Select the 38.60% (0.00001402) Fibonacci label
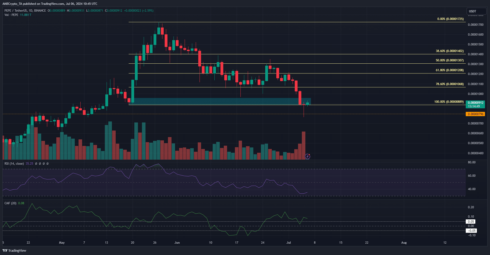Viewport: 490px width, 255px height. pyautogui.click(x=450, y=51)
